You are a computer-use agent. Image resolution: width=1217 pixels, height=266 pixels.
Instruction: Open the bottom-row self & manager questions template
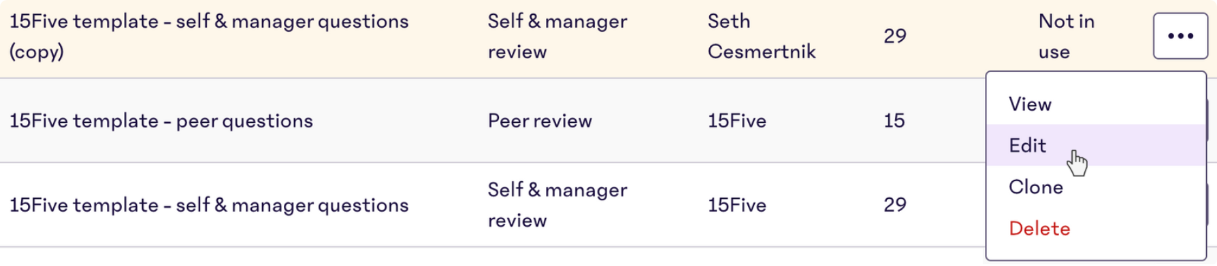coord(209,205)
